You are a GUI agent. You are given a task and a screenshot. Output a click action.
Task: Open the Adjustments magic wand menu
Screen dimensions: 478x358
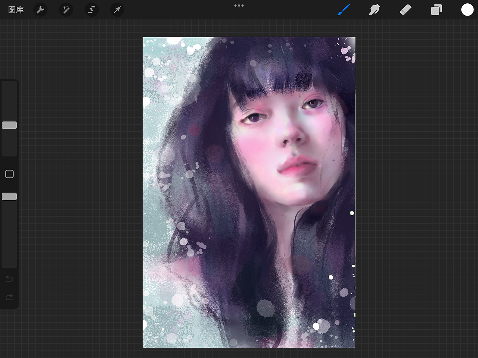tap(66, 10)
